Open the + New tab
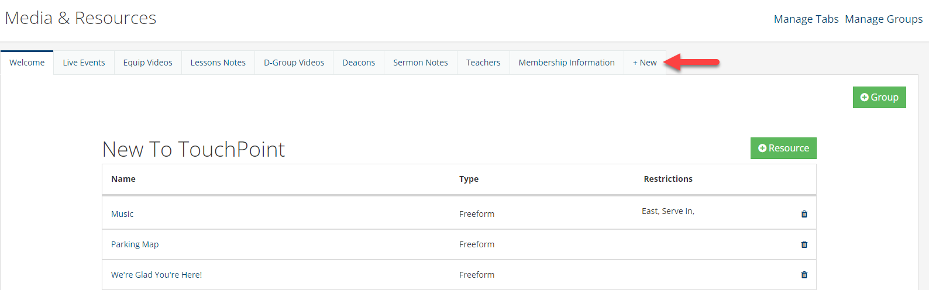Viewport: 929px width, 290px height. 645,63
